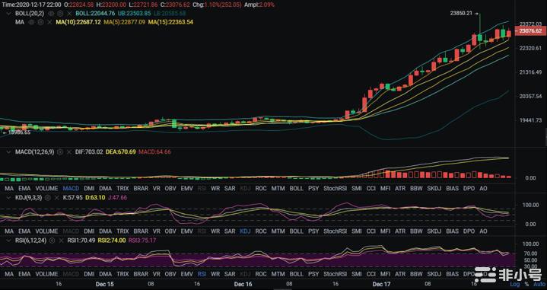Select MA in the row under MACD chart
The image size is (547, 290).
click(x=9, y=189)
